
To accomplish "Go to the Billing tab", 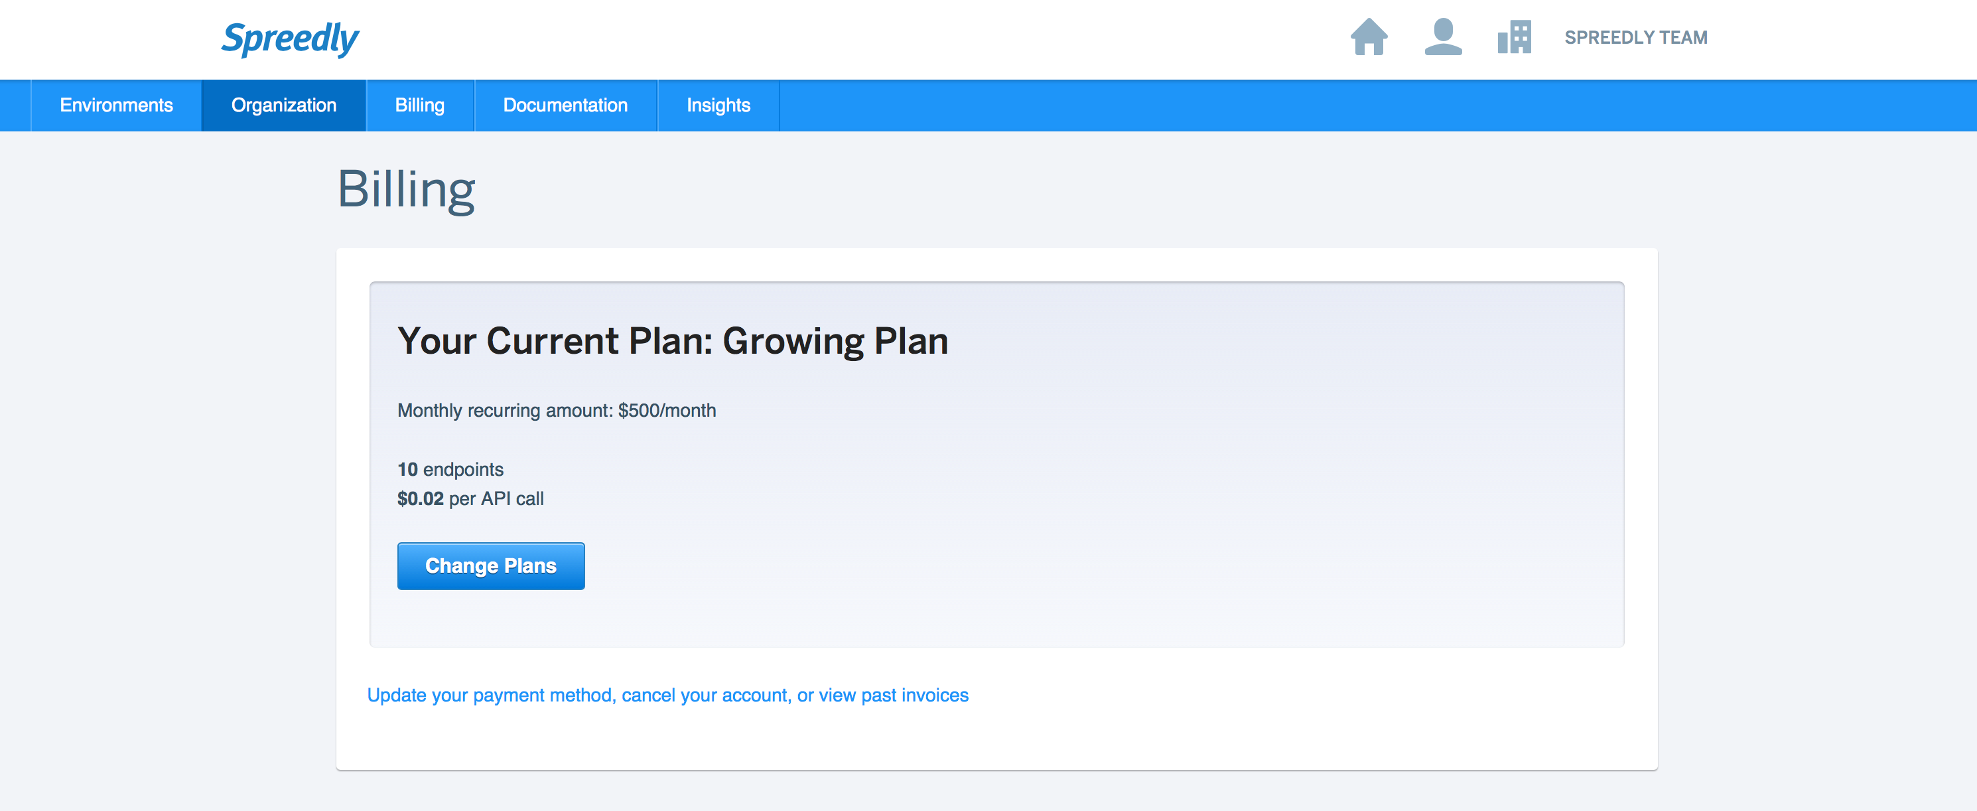I will pos(420,106).
